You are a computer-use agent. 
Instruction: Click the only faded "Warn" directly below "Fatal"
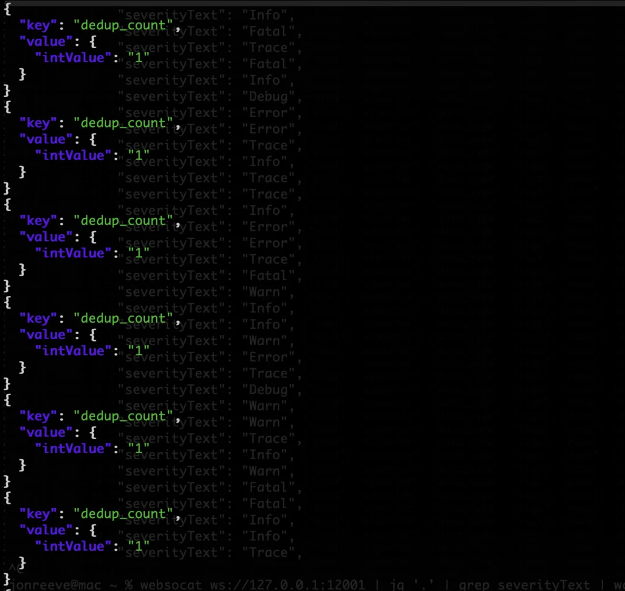(x=267, y=292)
